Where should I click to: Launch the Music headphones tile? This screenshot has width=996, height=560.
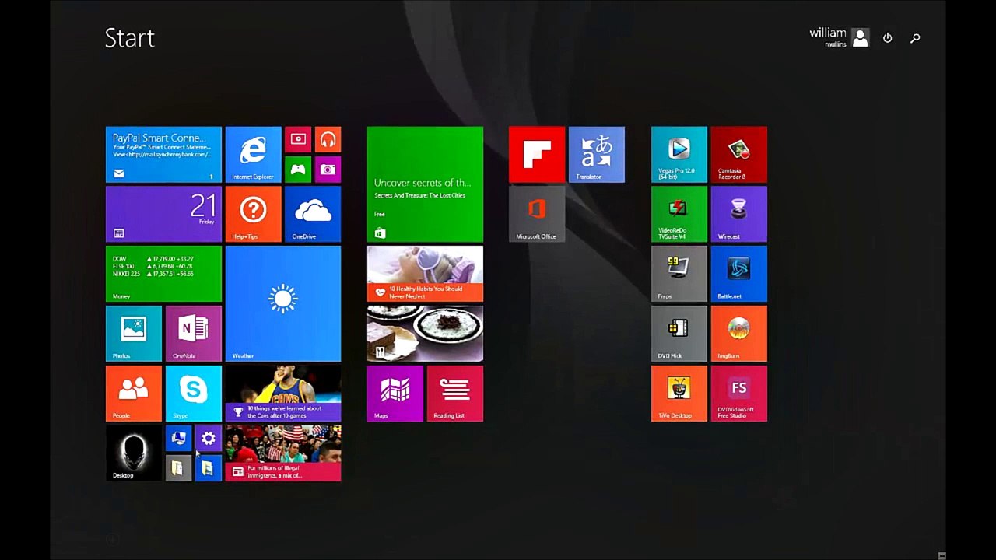click(328, 140)
